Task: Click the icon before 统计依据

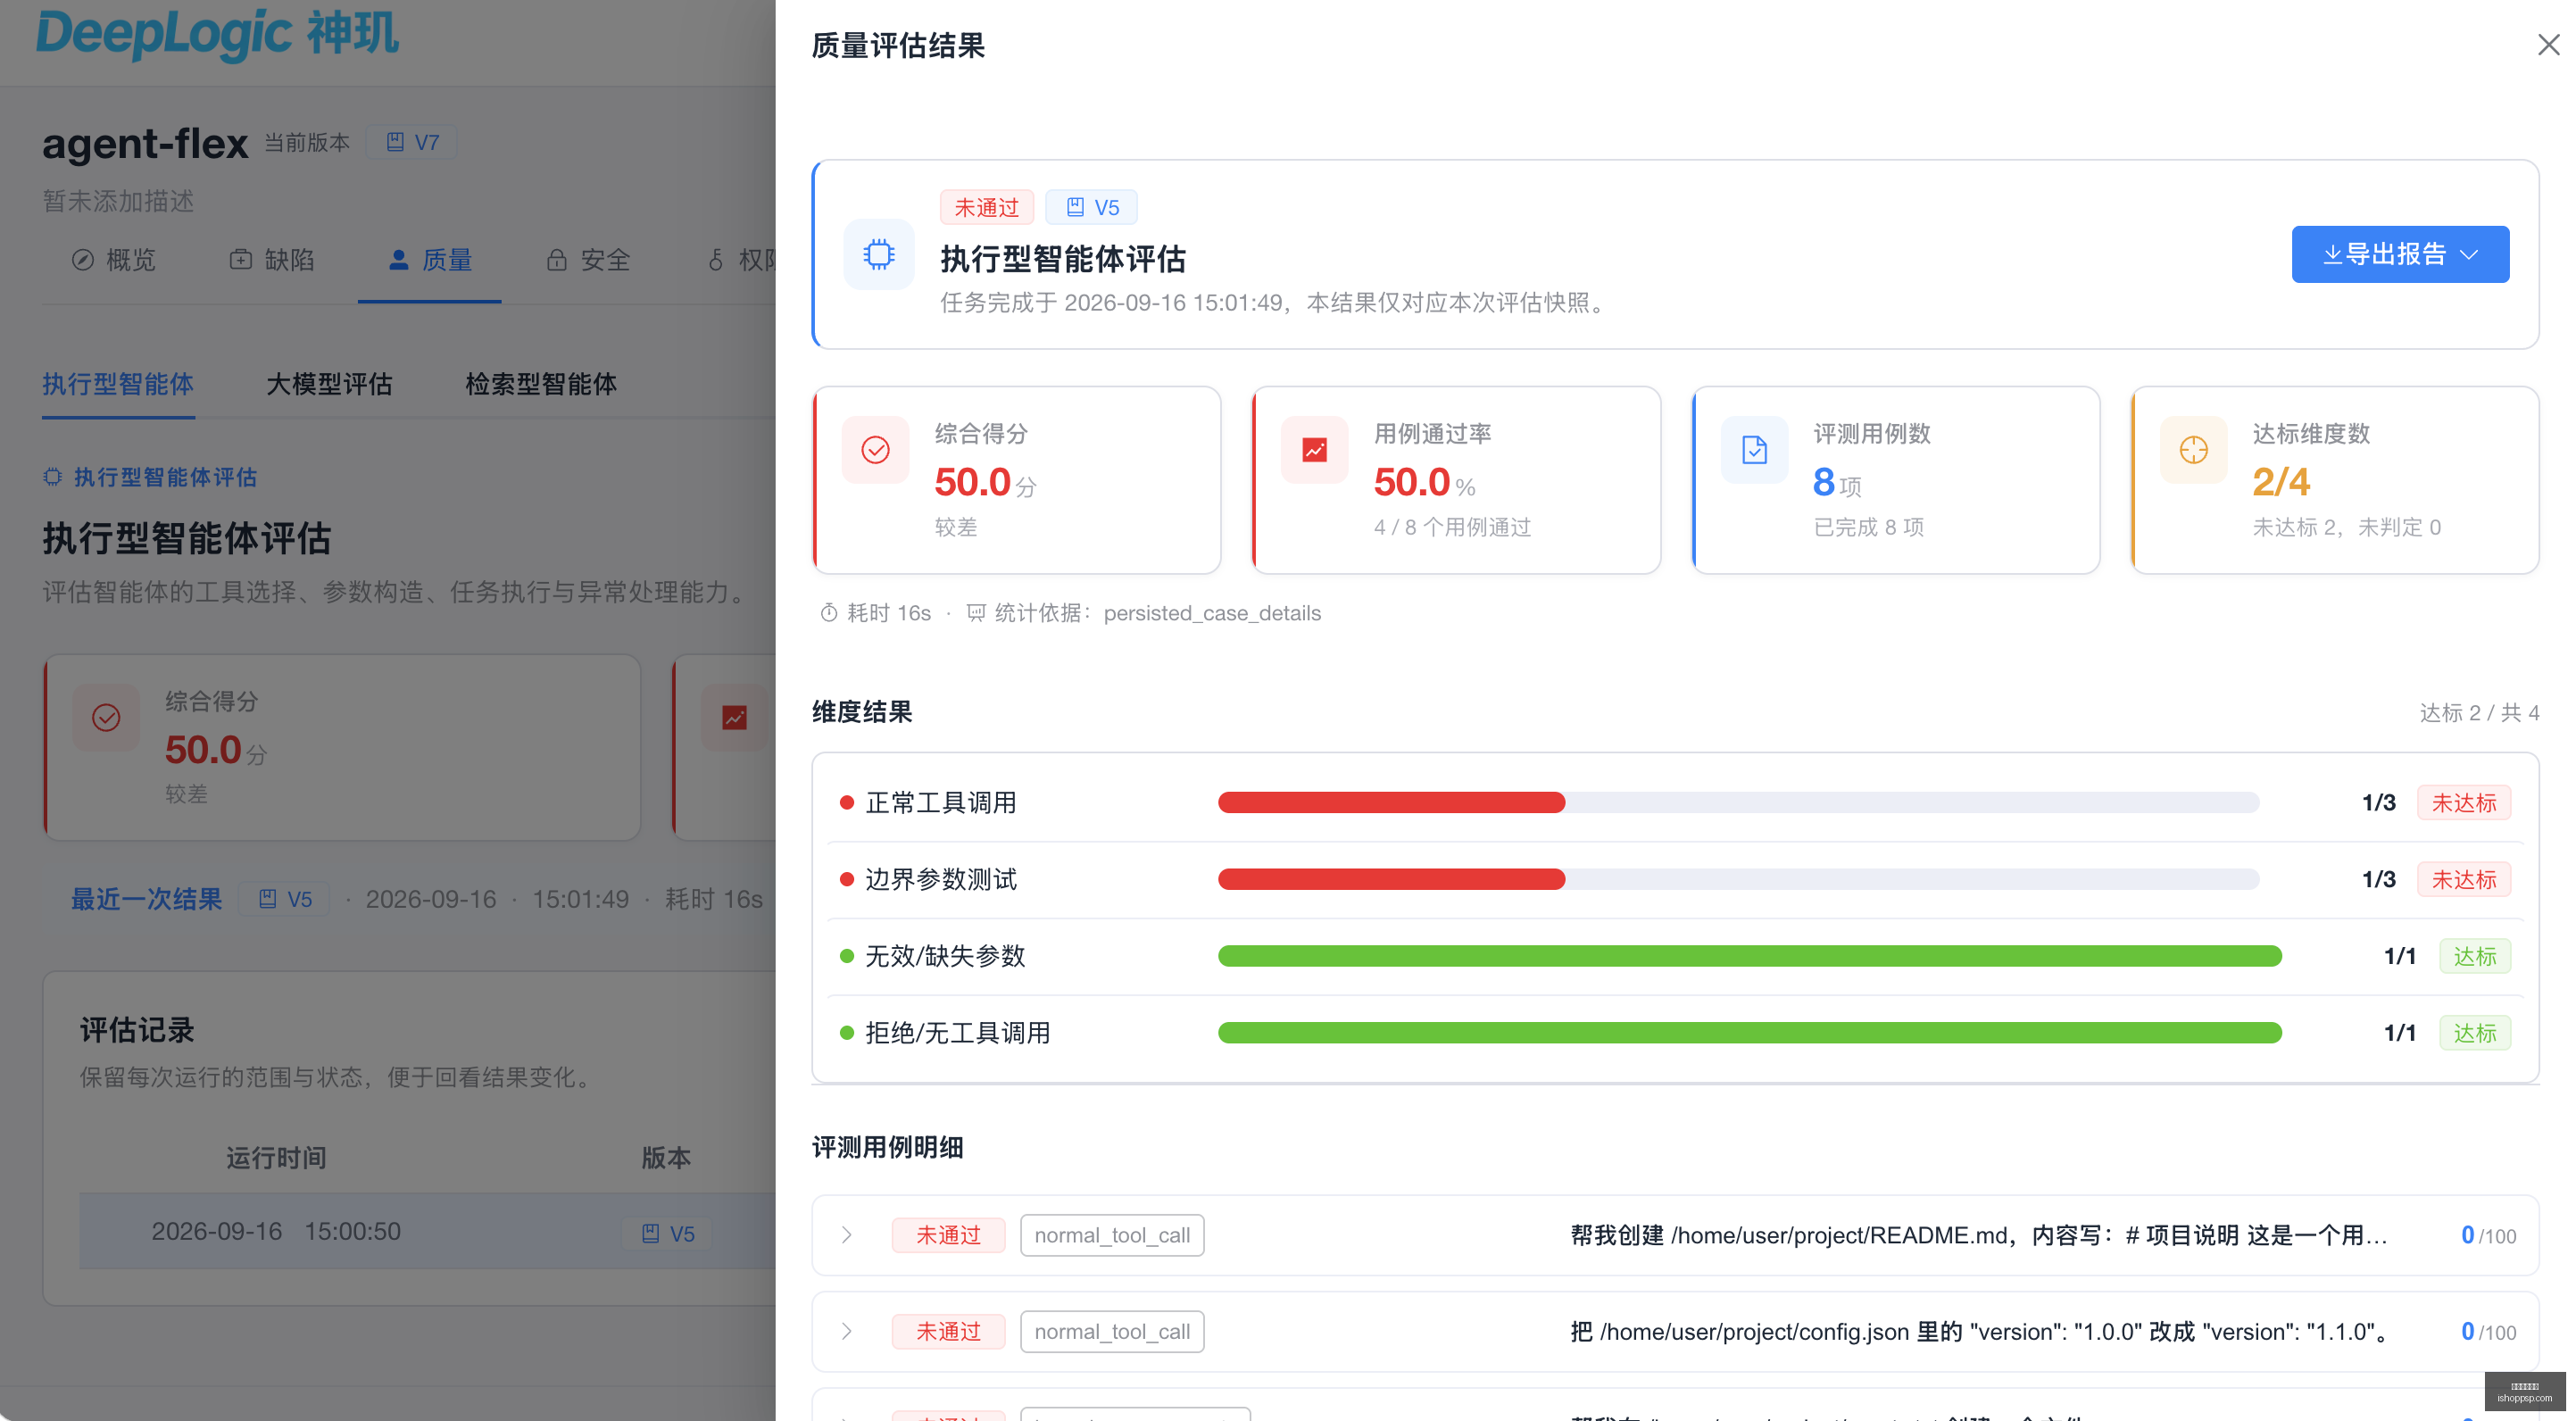Action: coord(976,613)
